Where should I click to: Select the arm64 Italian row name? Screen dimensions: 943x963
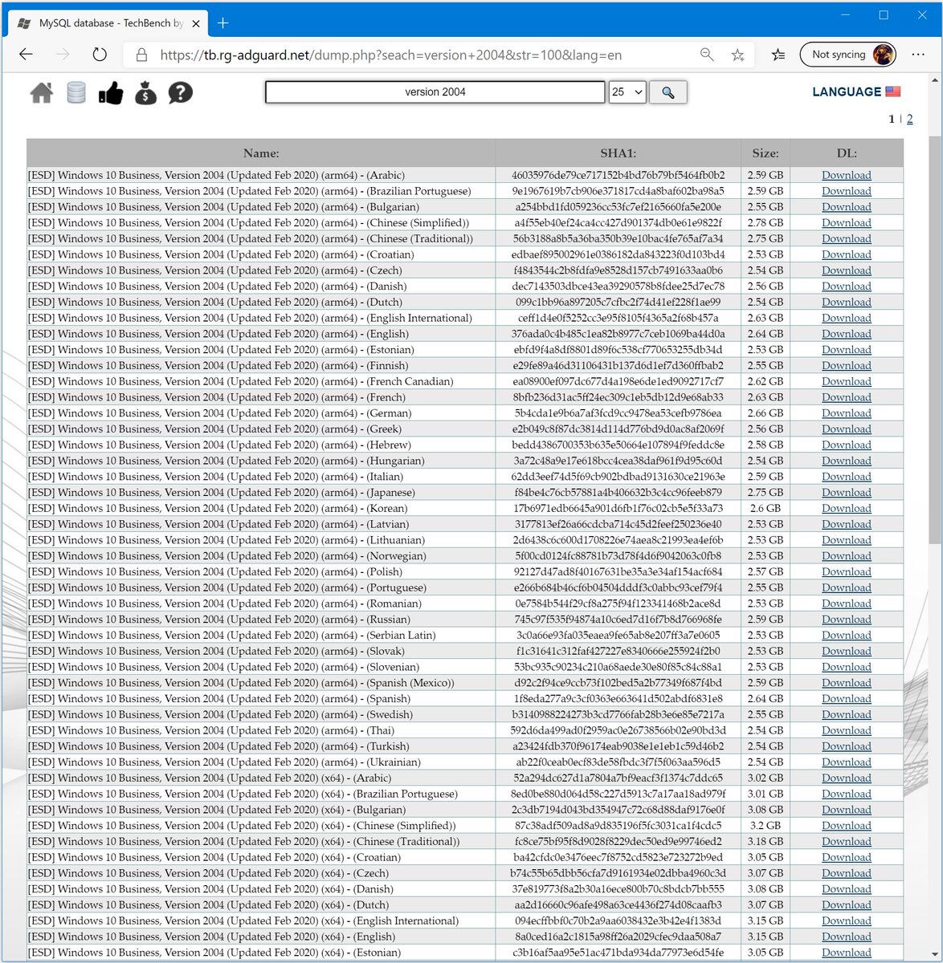[215, 476]
